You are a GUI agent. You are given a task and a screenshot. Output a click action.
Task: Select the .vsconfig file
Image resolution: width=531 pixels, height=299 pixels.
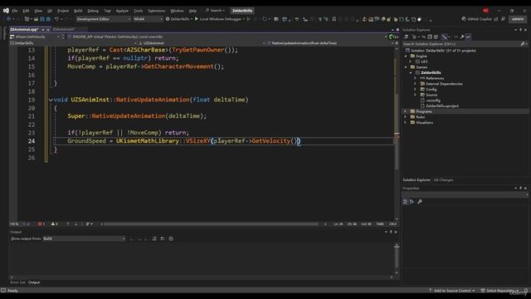point(433,100)
